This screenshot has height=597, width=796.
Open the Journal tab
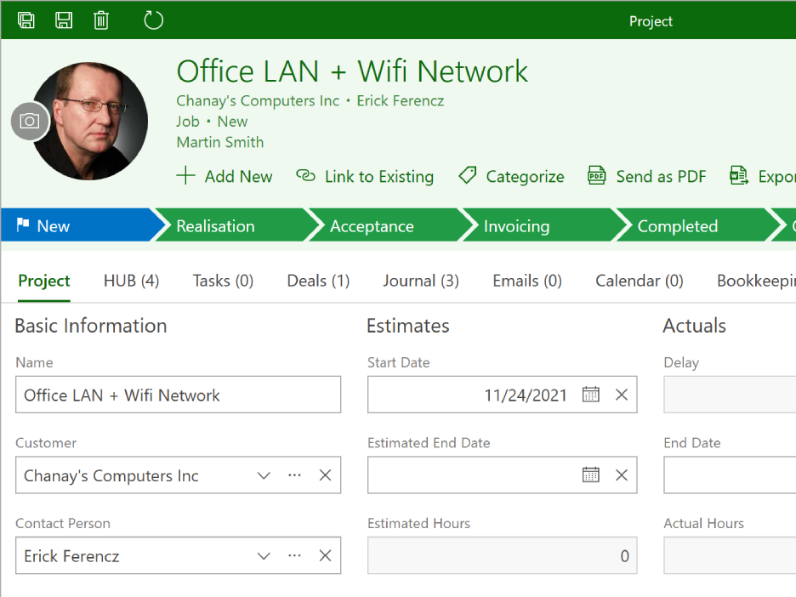coord(420,280)
